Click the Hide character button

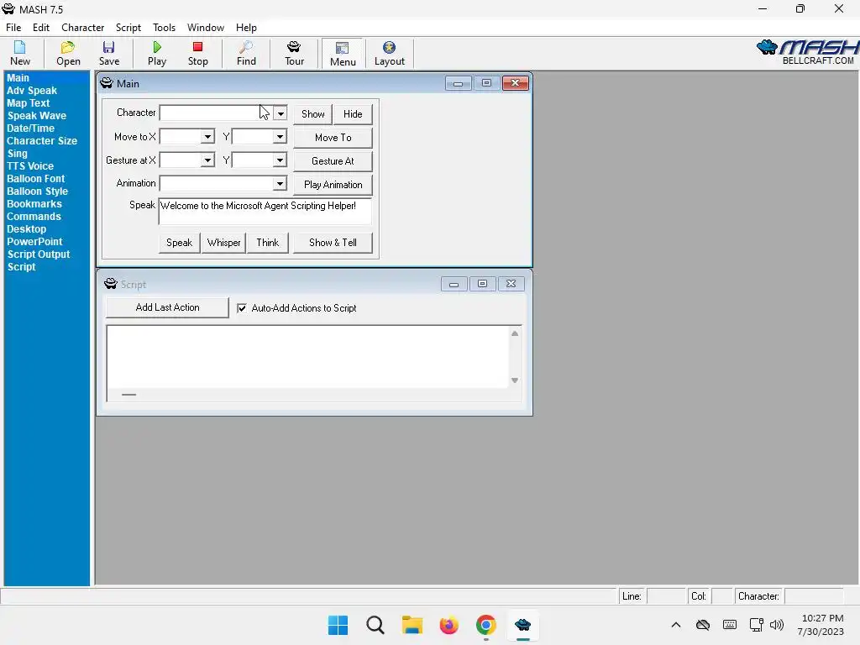(353, 114)
